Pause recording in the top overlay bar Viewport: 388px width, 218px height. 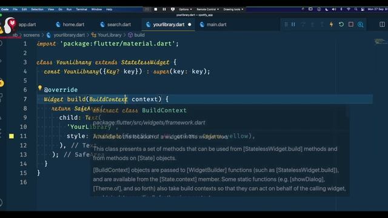(x=164, y=10)
